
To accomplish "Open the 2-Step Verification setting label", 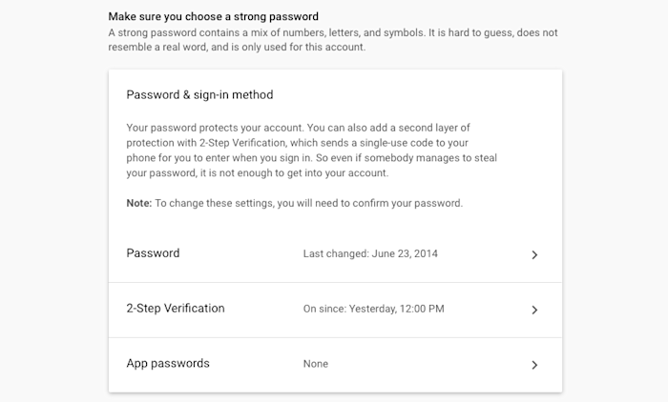I will 176,309.
